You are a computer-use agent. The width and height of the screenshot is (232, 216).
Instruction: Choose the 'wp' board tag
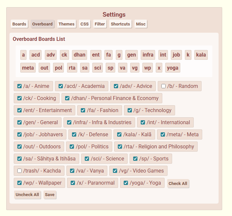click(x=148, y=68)
